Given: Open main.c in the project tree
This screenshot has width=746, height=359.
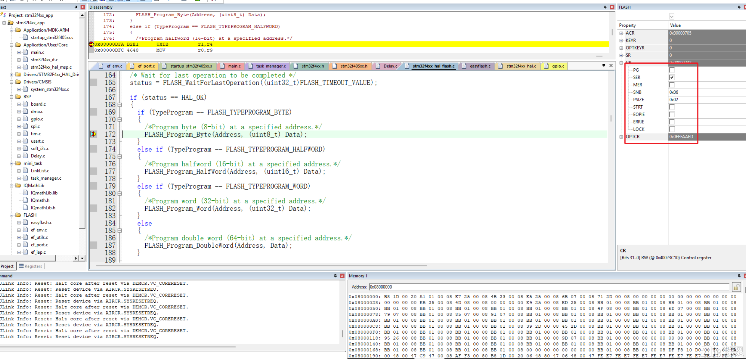Looking at the screenshot, I should 38,52.
